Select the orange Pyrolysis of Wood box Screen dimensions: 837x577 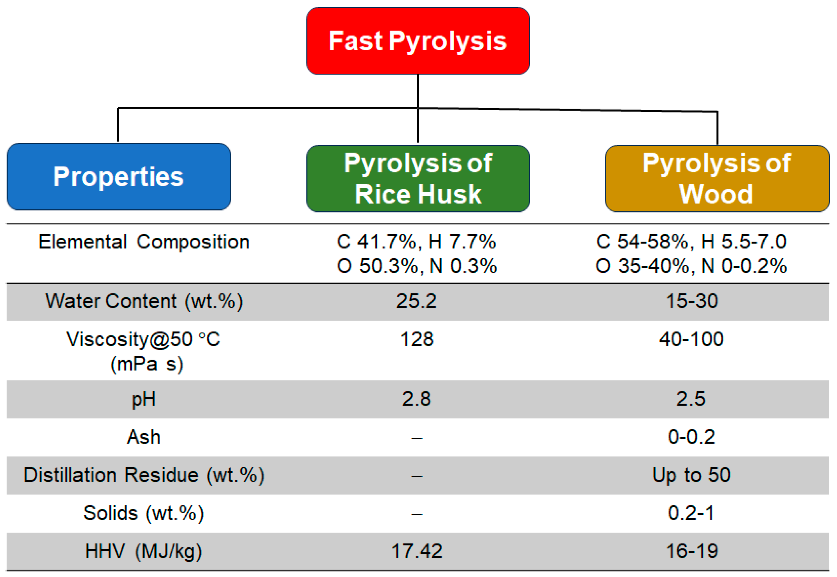pyautogui.click(x=717, y=179)
